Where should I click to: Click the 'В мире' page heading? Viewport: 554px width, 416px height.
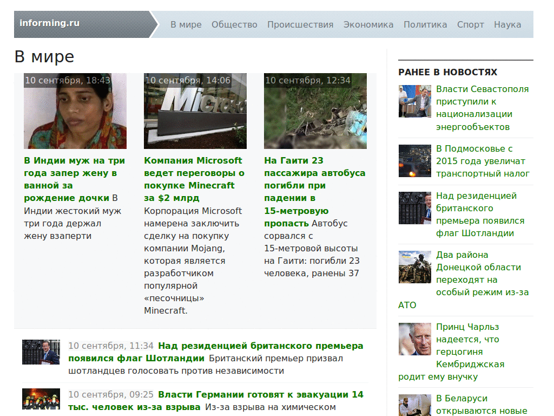pos(44,56)
